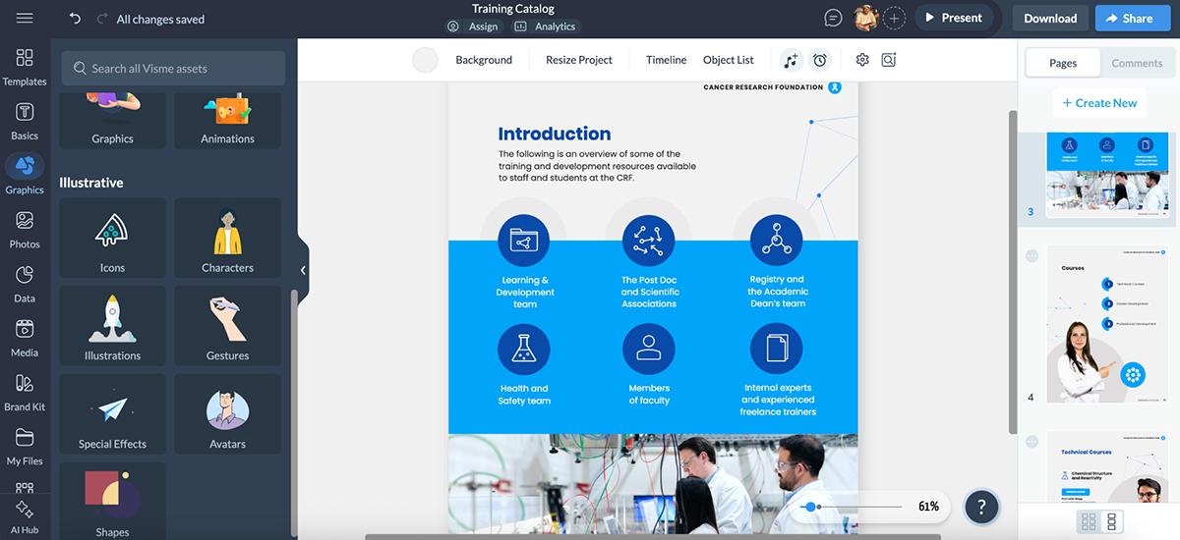Open the audio music note settings

792,60
